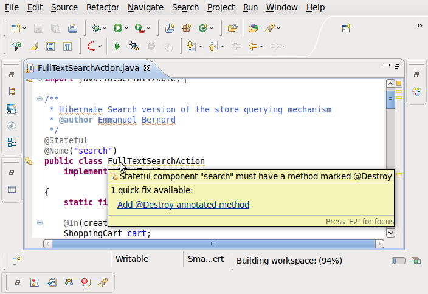
Task: Open the Refactor menu
Action: (x=103, y=7)
